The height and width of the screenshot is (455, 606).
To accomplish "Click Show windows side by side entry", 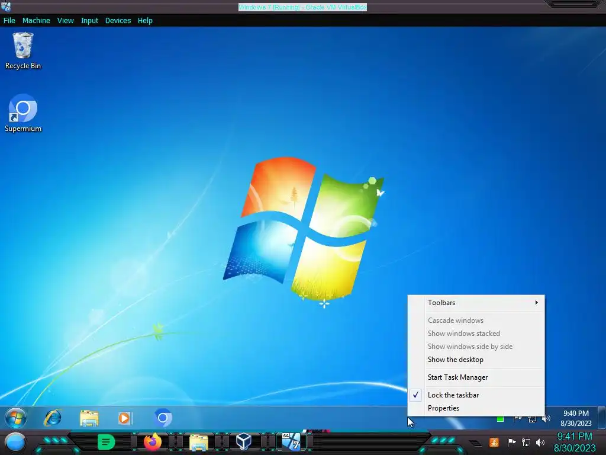I will [x=476, y=347].
